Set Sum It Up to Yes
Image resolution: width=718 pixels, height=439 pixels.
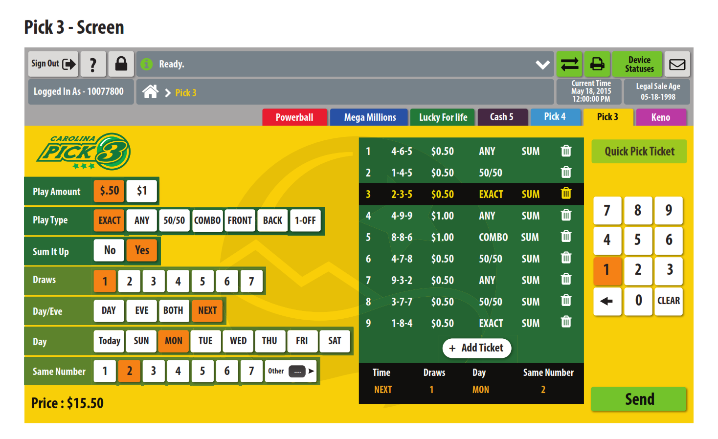[142, 250]
